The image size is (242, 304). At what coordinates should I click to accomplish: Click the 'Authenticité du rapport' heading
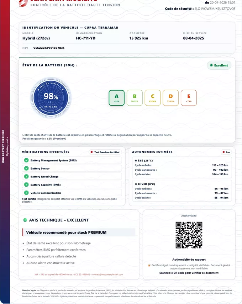coord(189,260)
